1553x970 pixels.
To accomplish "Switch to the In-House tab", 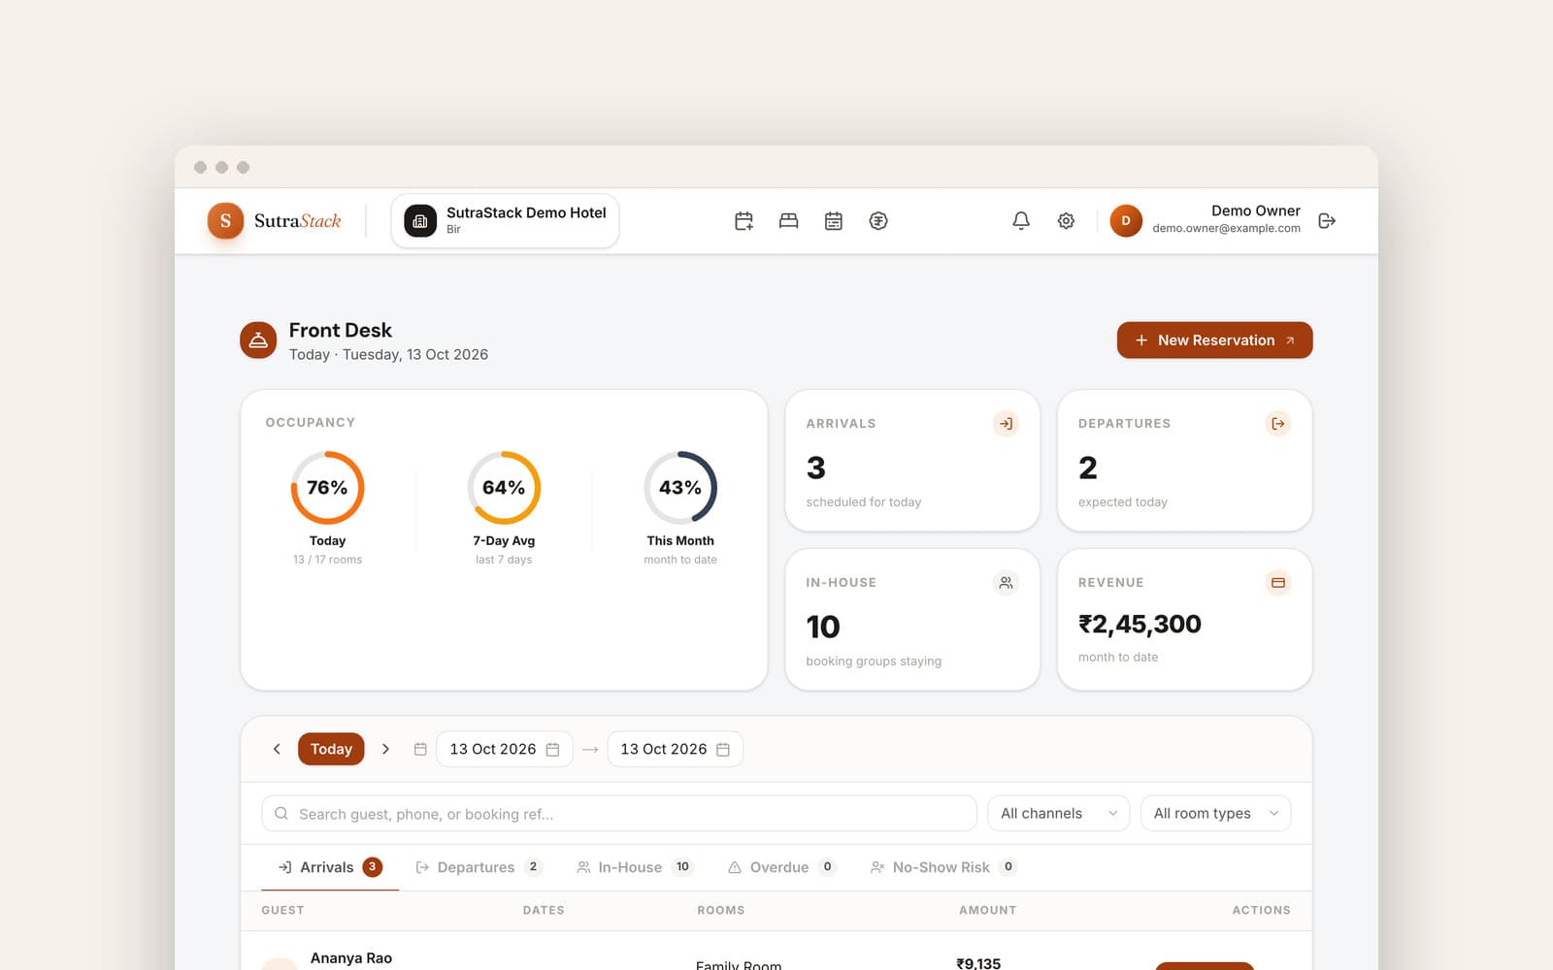I will coord(635,867).
